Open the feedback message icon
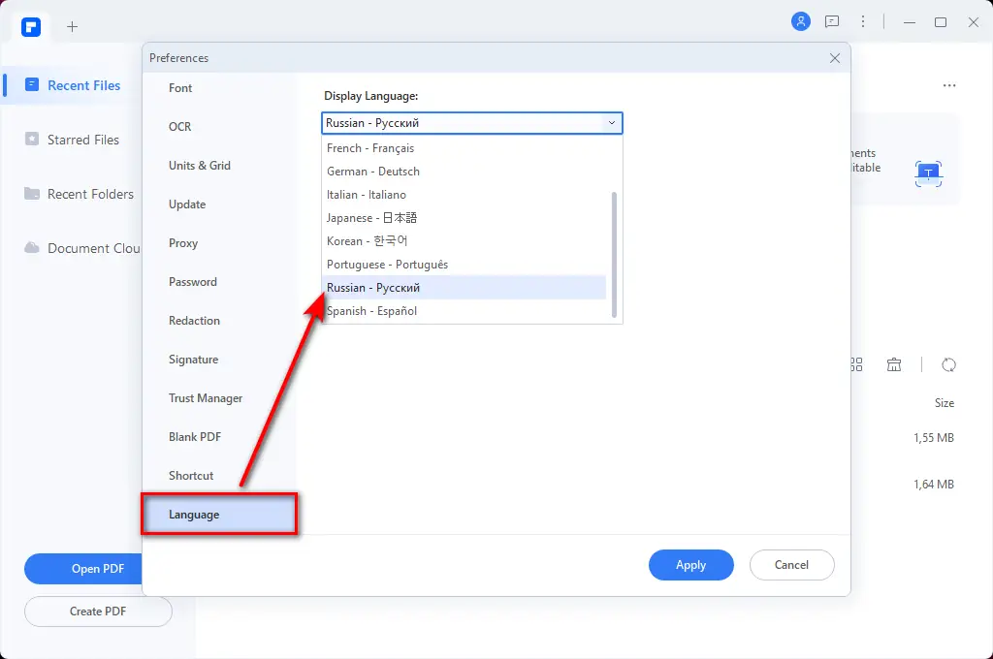Screen dimensions: 993x659 click(x=832, y=21)
